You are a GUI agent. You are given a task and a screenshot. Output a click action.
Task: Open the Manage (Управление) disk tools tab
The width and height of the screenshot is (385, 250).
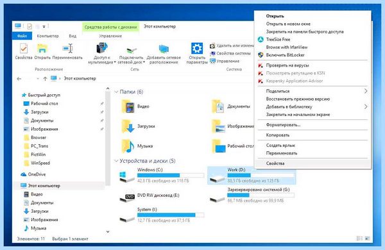[x=110, y=36]
